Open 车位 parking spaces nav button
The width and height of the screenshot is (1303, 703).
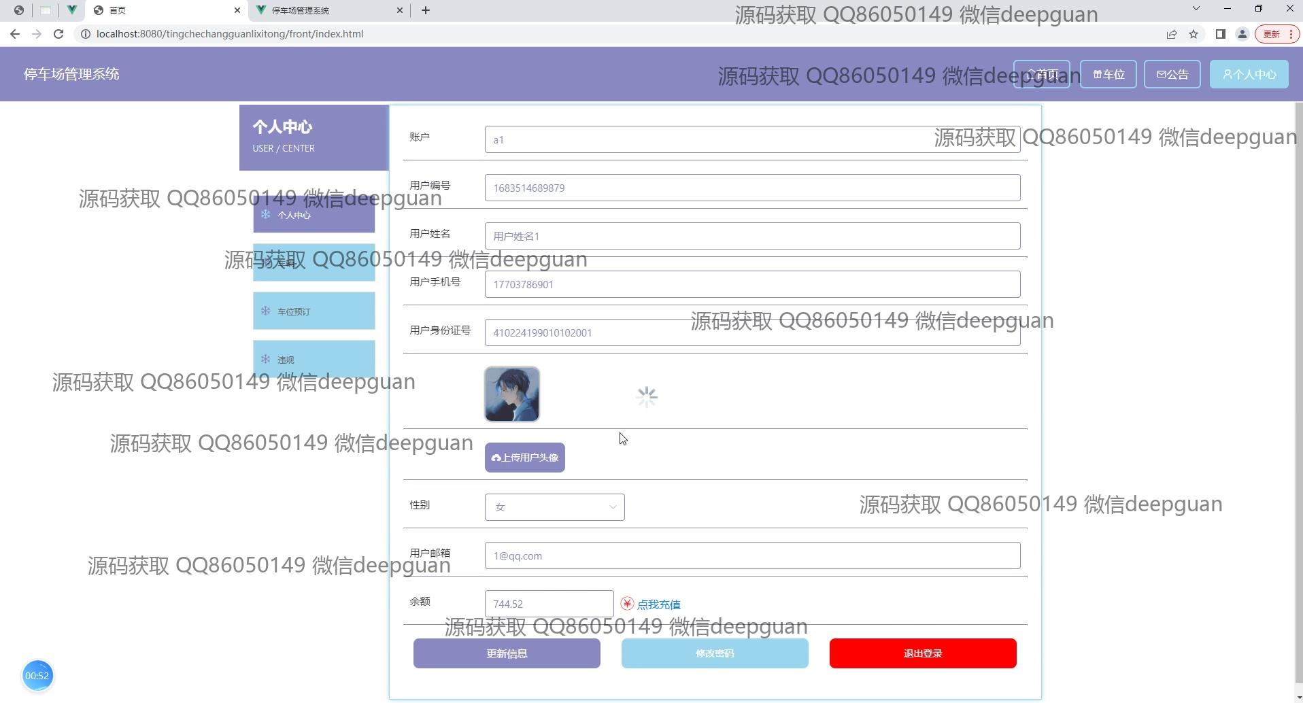pyautogui.click(x=1108, y=74)
